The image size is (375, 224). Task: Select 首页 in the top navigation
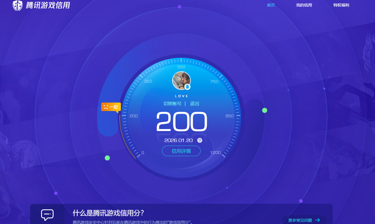[271, 5]
